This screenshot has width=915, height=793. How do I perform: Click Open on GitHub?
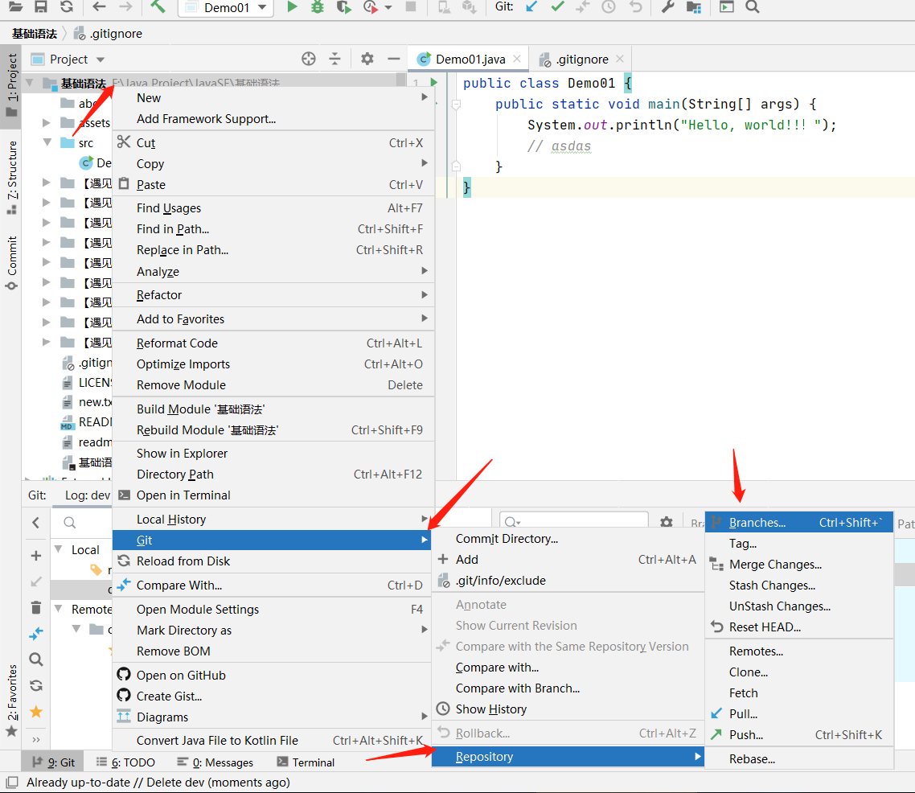(x=273, y=675)
